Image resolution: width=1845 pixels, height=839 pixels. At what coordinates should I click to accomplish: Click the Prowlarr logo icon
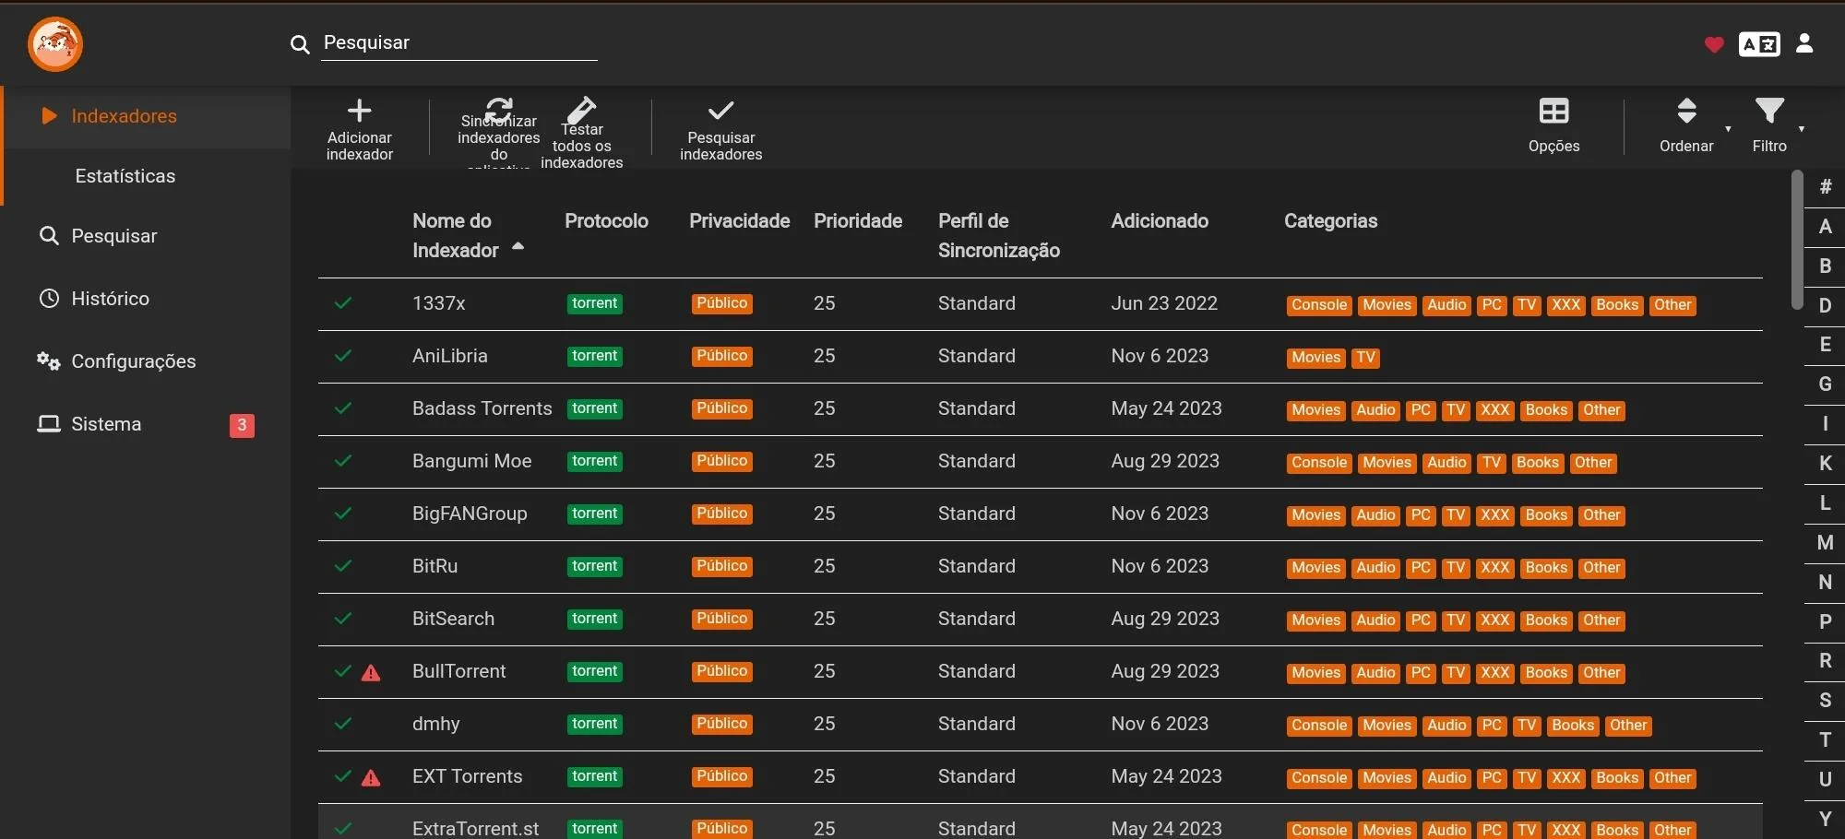click(x=55, y=44)
